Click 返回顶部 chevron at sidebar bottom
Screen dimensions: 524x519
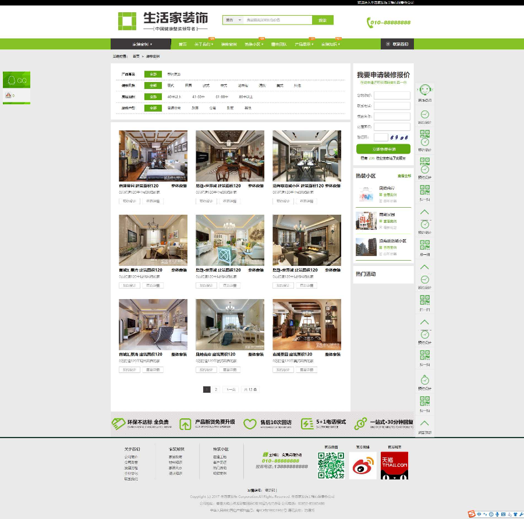click(424, 423)
